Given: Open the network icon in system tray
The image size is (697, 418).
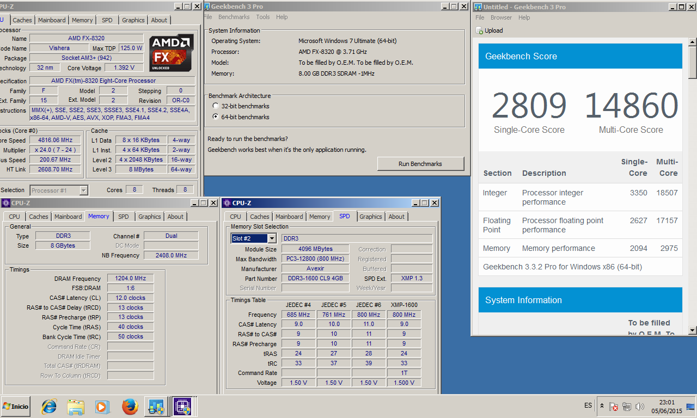Looking at the screenshot, I should pos(627,406).
